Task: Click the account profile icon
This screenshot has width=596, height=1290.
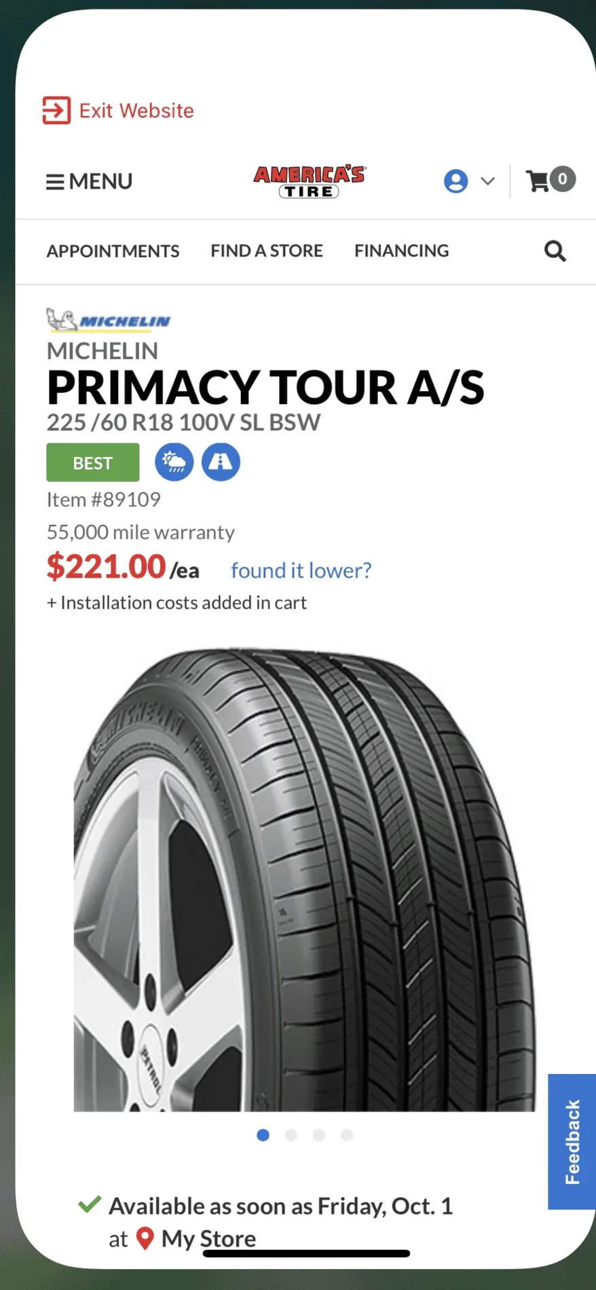Action: pyautogui.click(x=456, y=181)
